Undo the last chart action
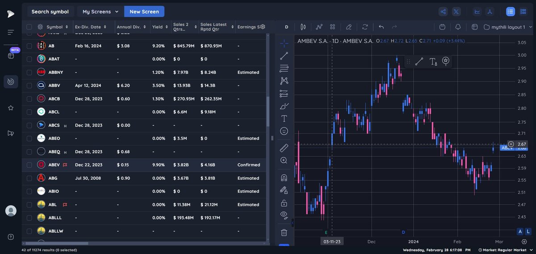 tap(381, 27)
